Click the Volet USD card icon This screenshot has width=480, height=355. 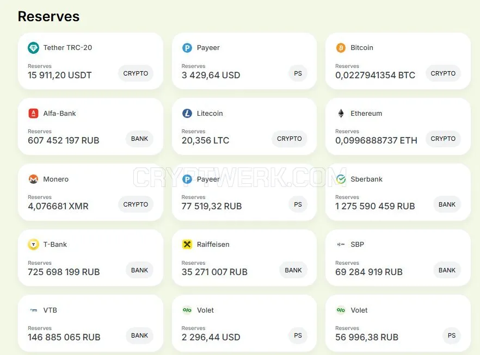(187, 310)
